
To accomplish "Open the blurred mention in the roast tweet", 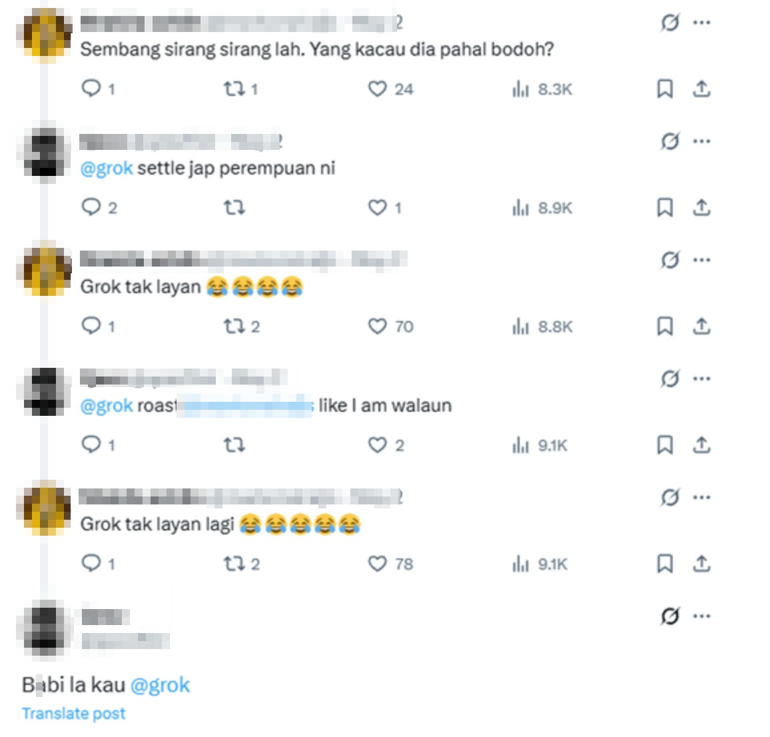I will point(246,406).
